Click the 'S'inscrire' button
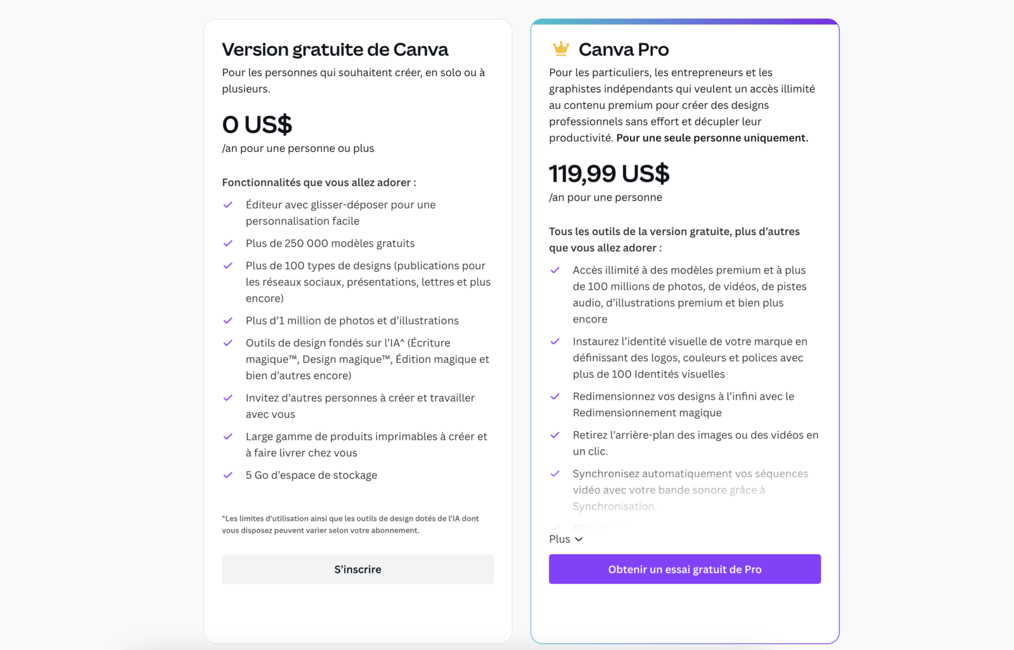 357,569
